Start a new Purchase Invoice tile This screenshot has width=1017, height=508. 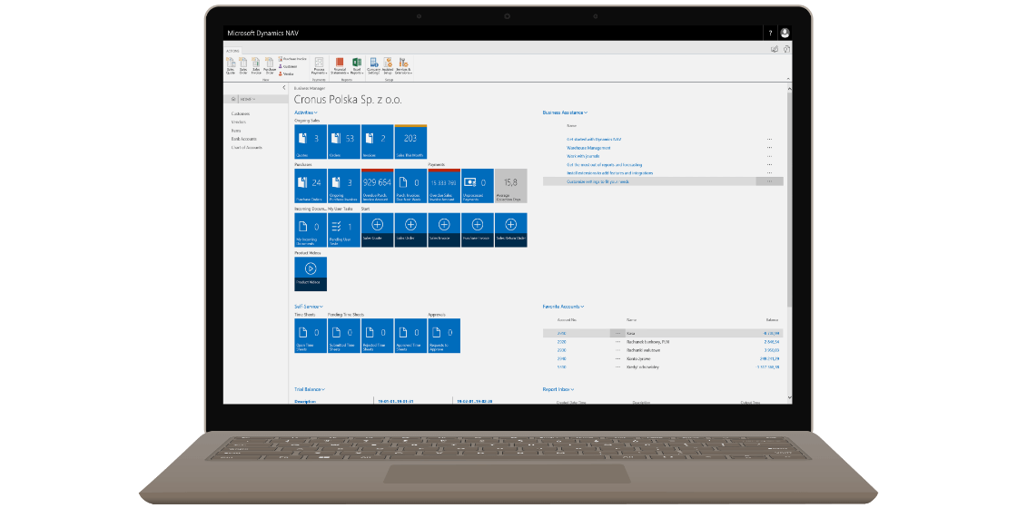(478, 230)
